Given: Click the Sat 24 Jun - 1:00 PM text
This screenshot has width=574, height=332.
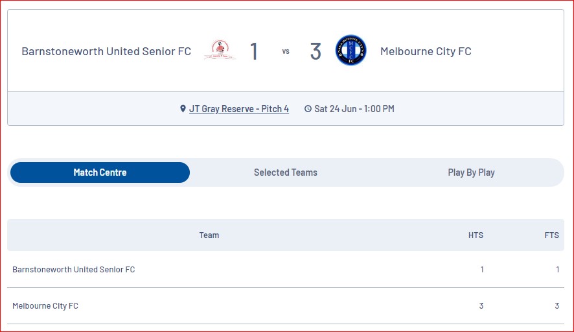Looking at the screenshot, I should [x=354, y=109].
